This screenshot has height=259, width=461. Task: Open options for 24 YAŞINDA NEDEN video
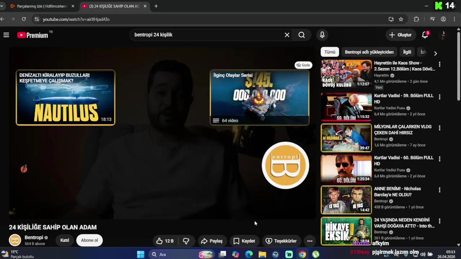click(439, 221)
